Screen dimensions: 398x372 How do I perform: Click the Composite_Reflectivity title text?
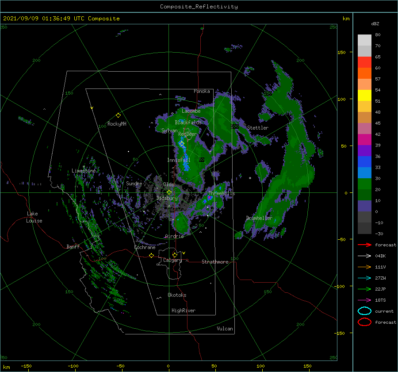pos(199,7)
